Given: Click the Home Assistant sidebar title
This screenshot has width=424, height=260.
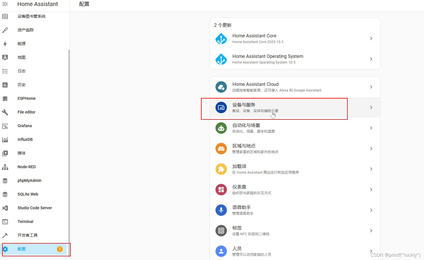Looking at the screenshot, I should (38, 4).
